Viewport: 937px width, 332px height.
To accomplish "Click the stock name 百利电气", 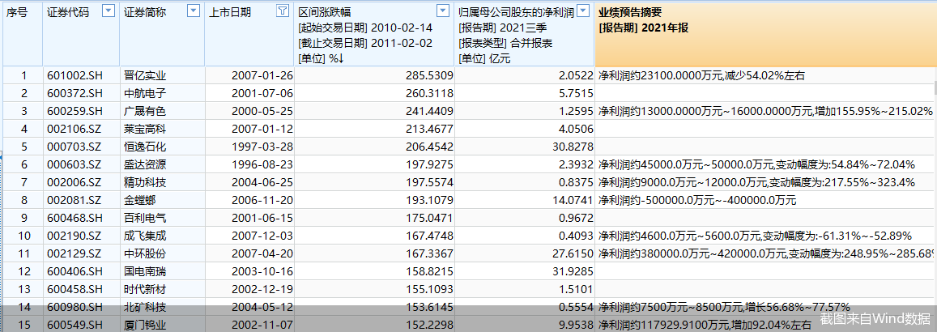I will point(145,218).
